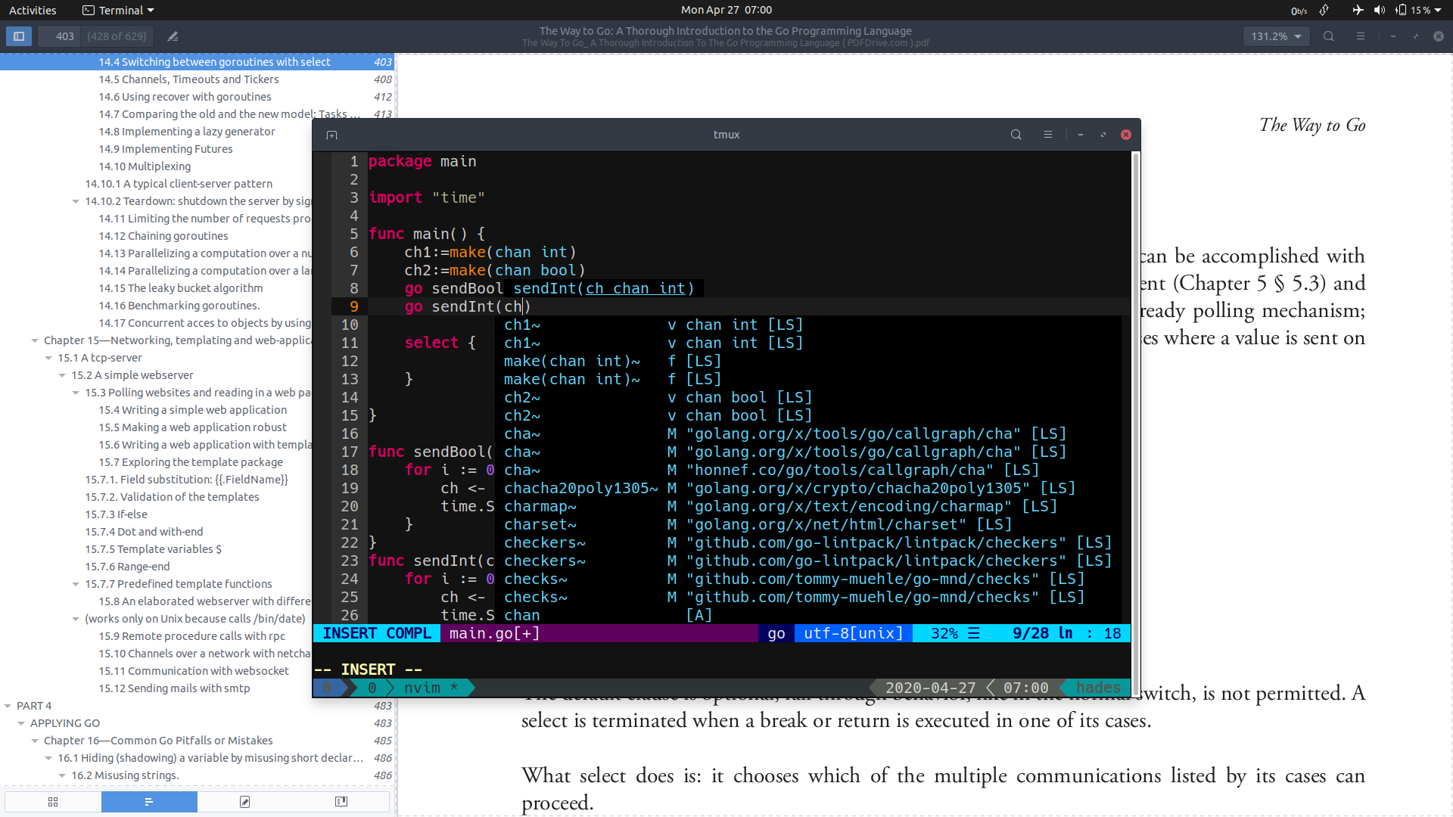This screenshot has height=817, width=1453.
Task: Open the PDF viewer hamburger menu
Action: tap(1360, 36)
